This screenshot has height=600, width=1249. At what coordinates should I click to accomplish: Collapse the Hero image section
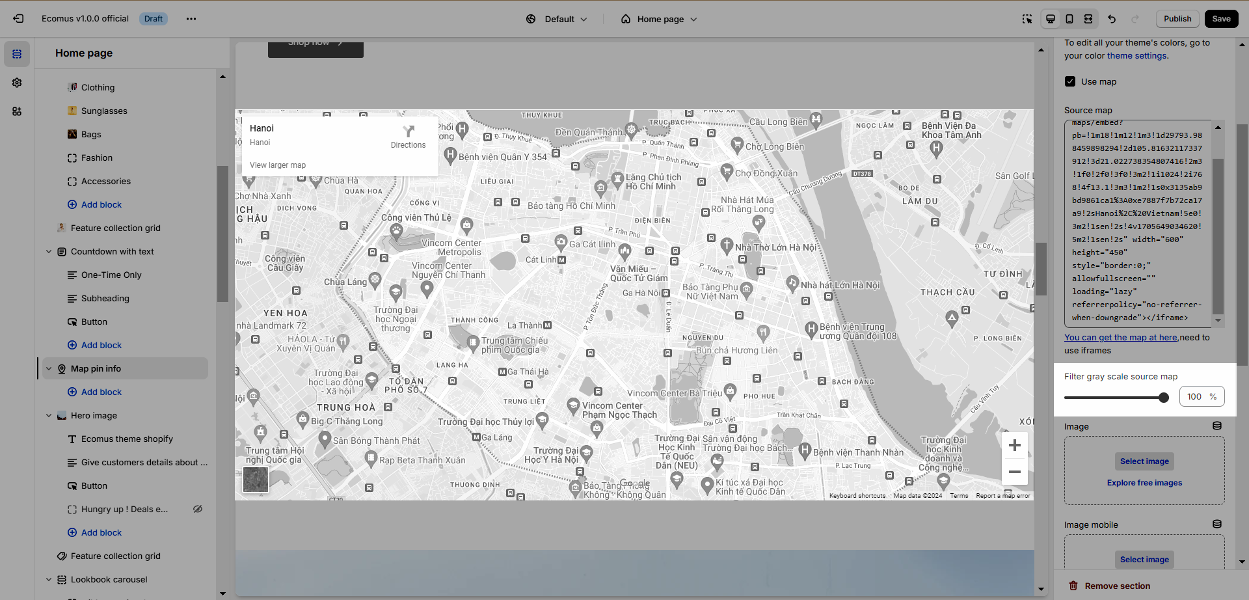(49, 415)
